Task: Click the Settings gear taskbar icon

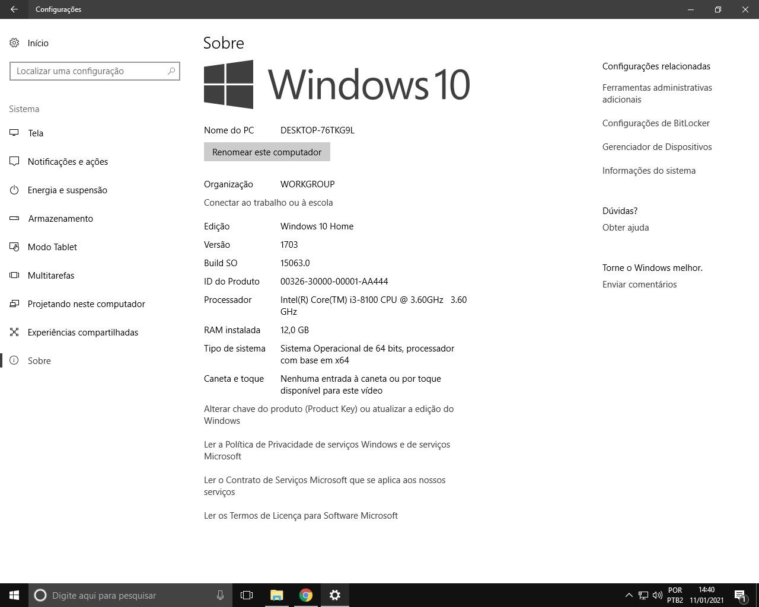Action: 335,595
